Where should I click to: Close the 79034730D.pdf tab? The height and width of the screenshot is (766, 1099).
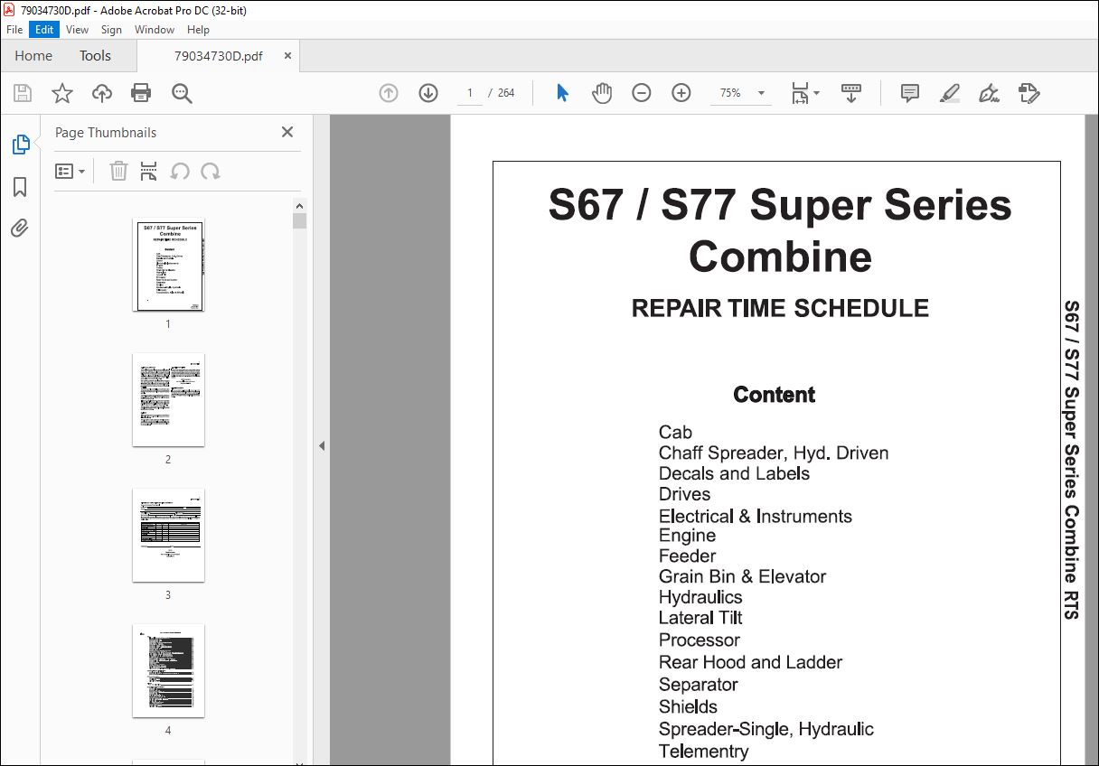point(287,56)
